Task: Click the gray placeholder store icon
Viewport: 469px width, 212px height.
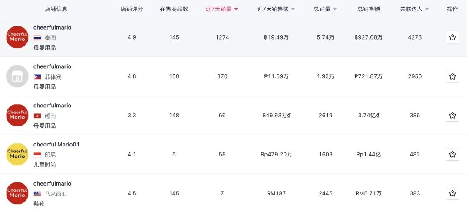Action: pyautogui.click(x=17, y=76)
